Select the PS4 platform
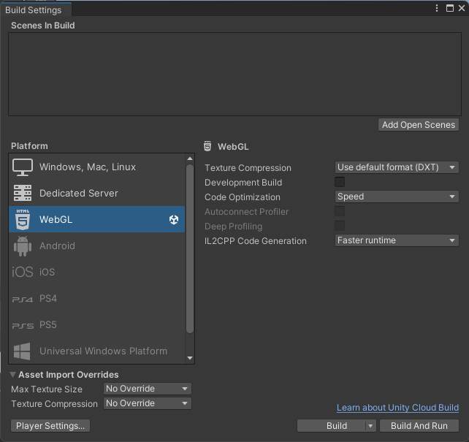The image size is (469, 442). 97,299
